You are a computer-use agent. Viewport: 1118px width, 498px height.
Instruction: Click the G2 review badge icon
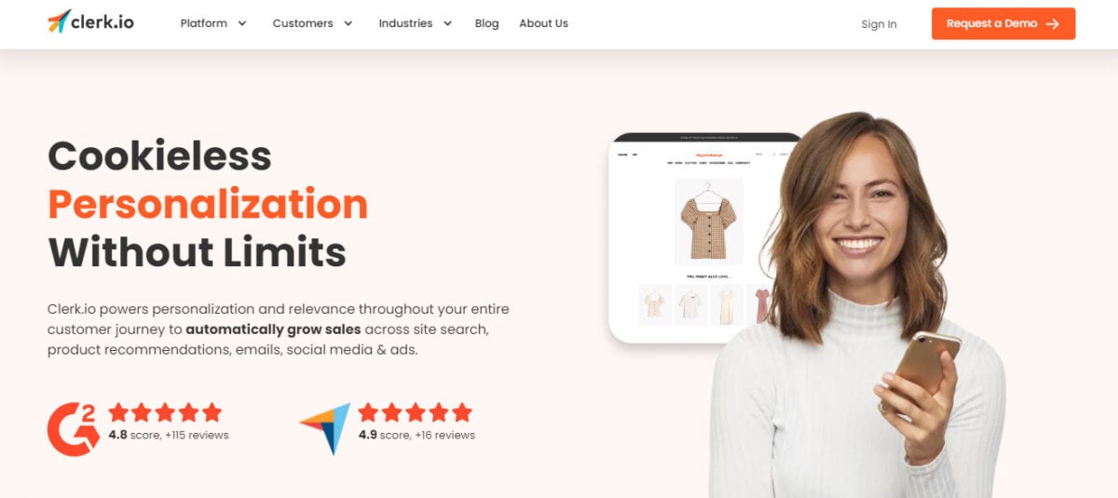point(74,428)
